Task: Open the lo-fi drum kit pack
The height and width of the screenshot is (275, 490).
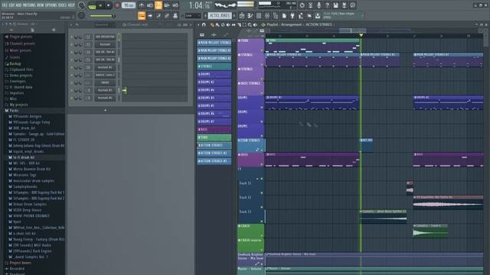Action: pos(24,157)
